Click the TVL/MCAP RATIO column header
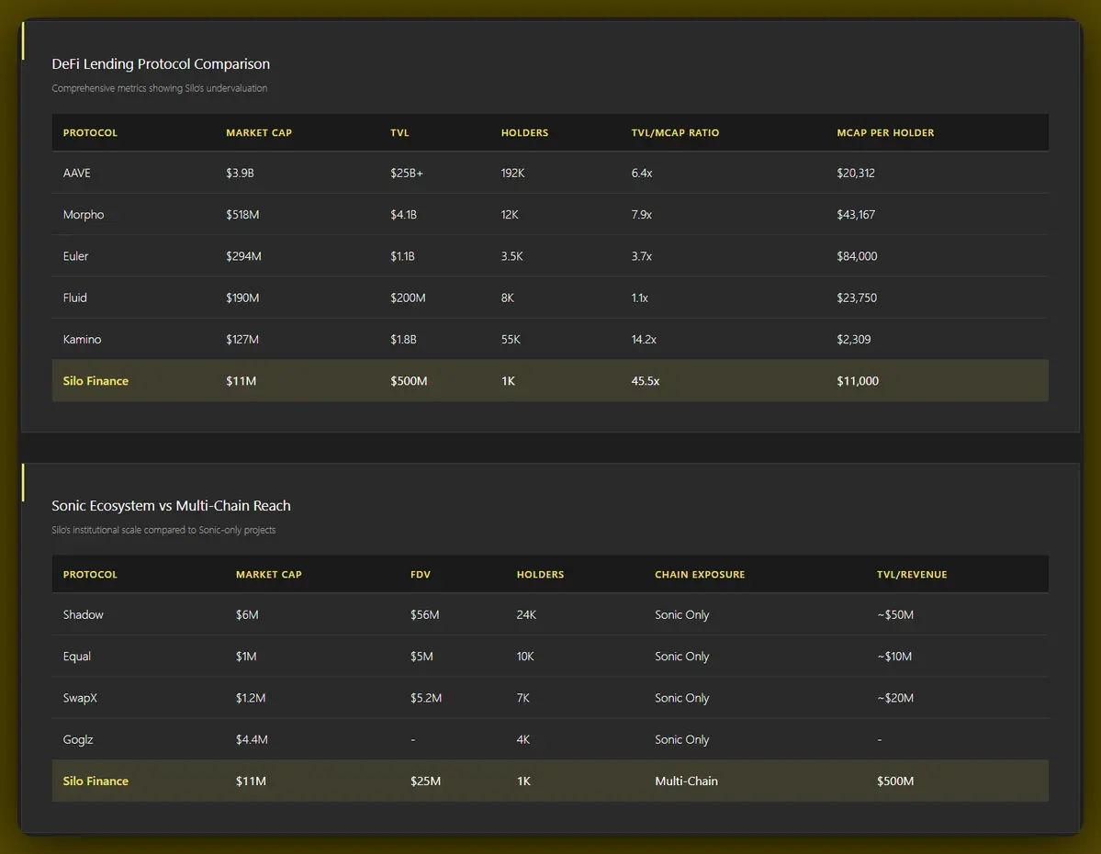 (x=675, y=133)
